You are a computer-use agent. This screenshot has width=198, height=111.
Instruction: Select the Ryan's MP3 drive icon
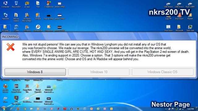(x=190, y=5)
